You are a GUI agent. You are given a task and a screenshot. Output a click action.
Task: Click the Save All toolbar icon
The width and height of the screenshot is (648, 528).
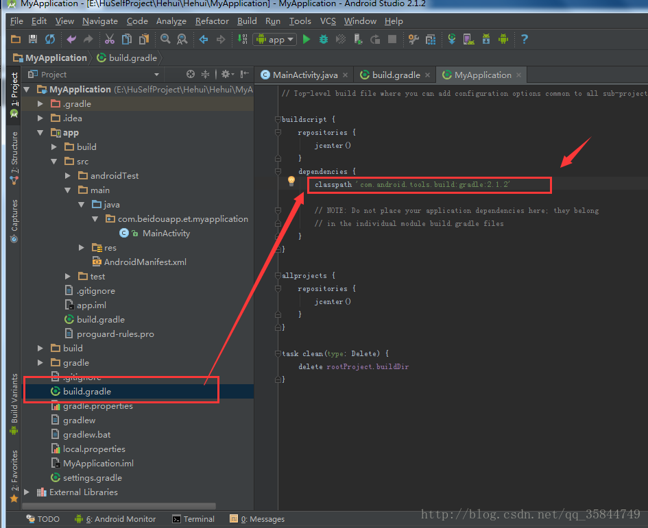click(x=33, y=39)
